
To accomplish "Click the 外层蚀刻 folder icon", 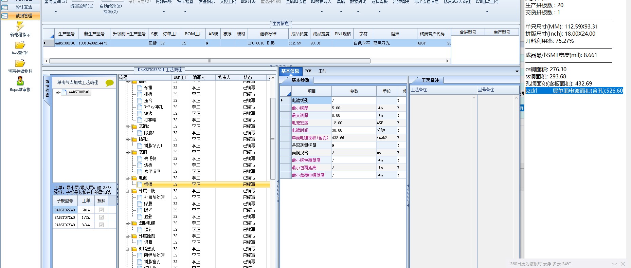I will point(134,236).
